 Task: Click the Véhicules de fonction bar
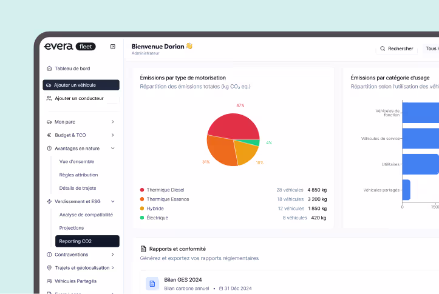click(421, 113)
